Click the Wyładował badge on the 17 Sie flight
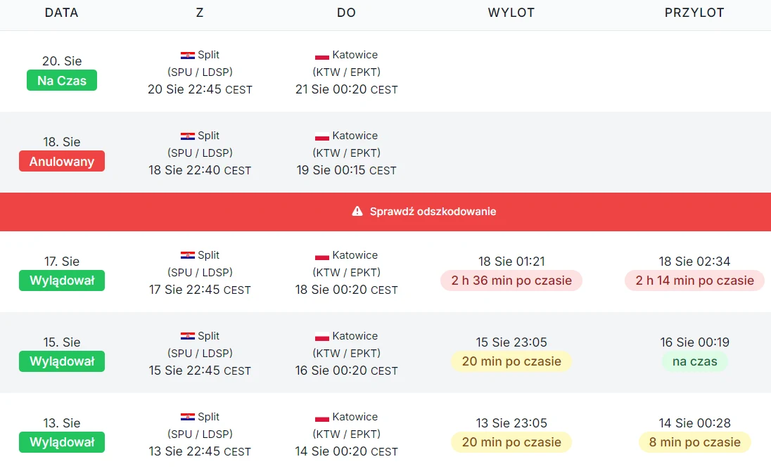Image resolution: width=771 pixels, height=471 pixels. pos(61,280)
